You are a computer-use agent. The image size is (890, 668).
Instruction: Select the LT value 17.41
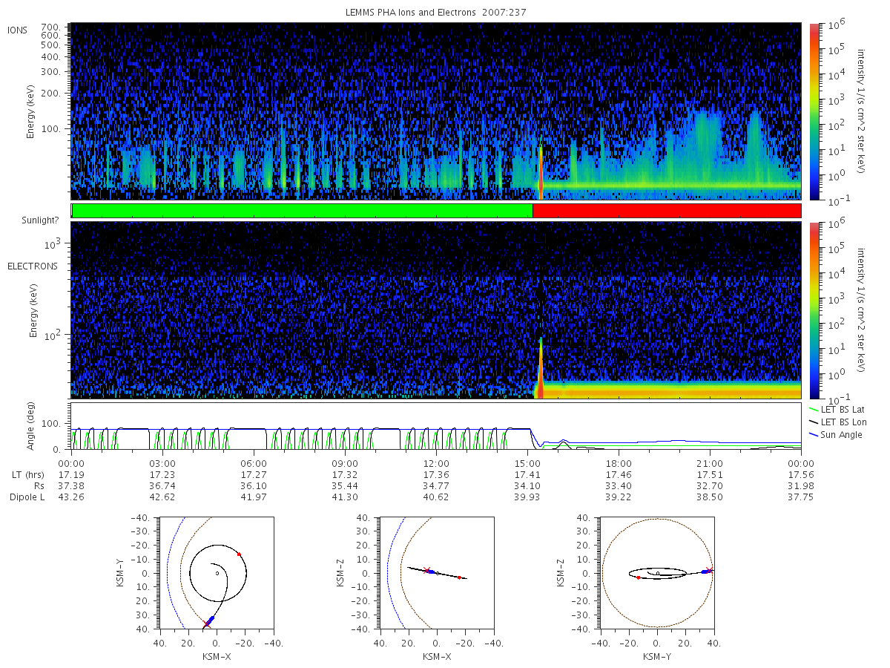point(527,474)
